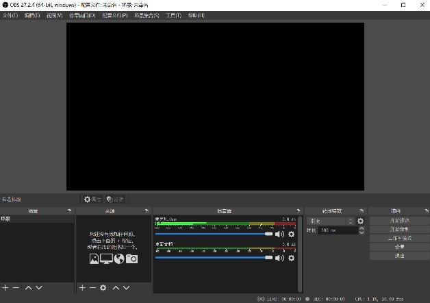Decrease transition duration with the down arrow
Image resolution: width=430 pixels, height=303 pixels.
pyautogui.click(x=362, y=232)
